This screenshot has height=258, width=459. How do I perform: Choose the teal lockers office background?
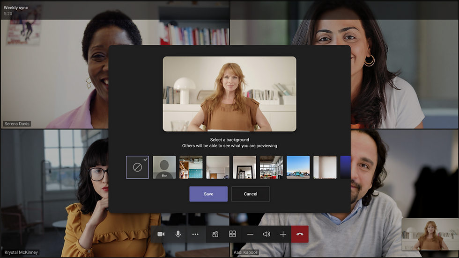(x=191, y=167)
